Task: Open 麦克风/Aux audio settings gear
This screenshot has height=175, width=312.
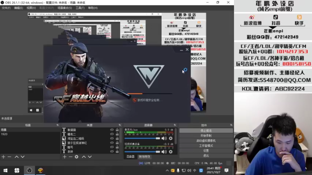Action: click(171, 138)
